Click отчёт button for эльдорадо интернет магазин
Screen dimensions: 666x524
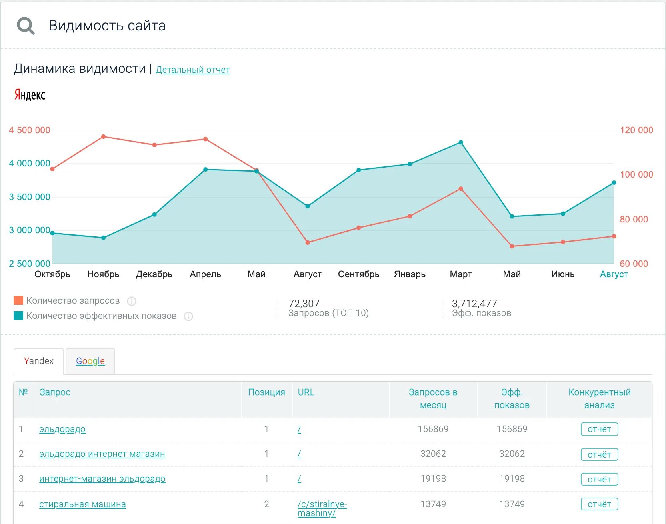tap(599, 454)
